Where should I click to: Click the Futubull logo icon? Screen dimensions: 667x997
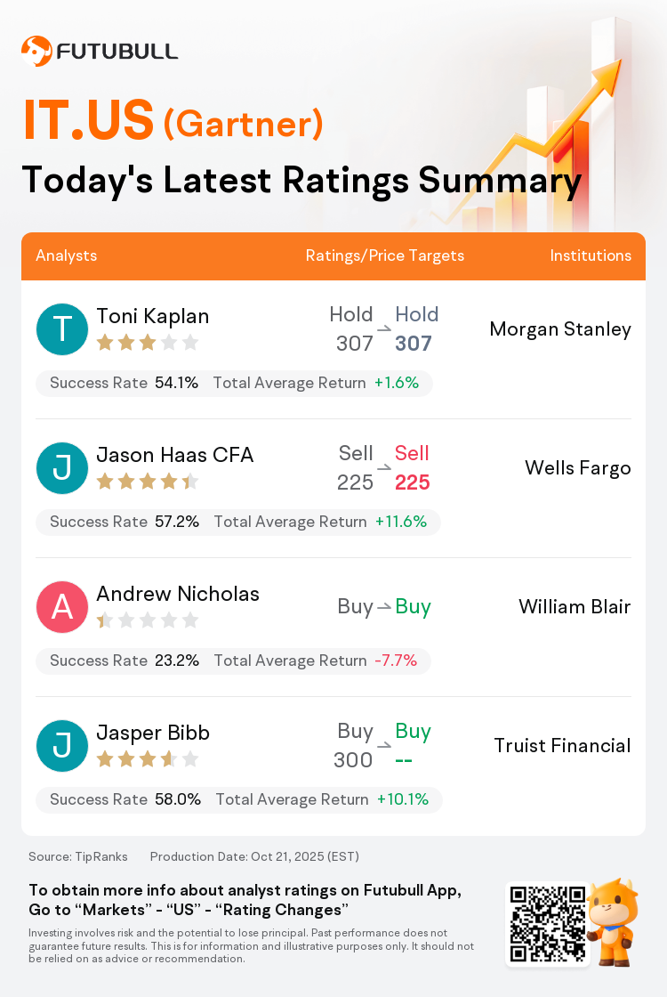pos(36,51)
